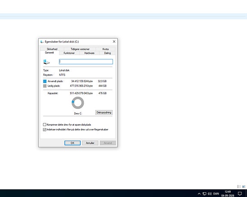The width and height of the screenshot is (247, 197).
Task: Enable Komprimer dette drev checkbox
Action: (x=45, y=125)
